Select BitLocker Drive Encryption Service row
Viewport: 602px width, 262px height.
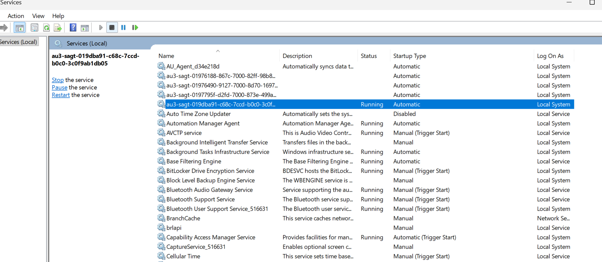pos(365,171)
